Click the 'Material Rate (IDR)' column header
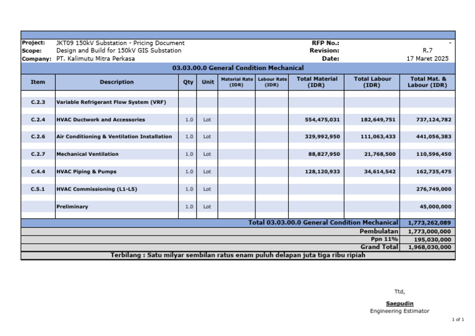Screen dimensions: 475x336 pyautogui.click(x=237, y=82)
